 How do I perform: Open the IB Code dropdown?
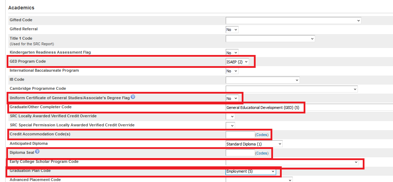click(x=263, y=80)
